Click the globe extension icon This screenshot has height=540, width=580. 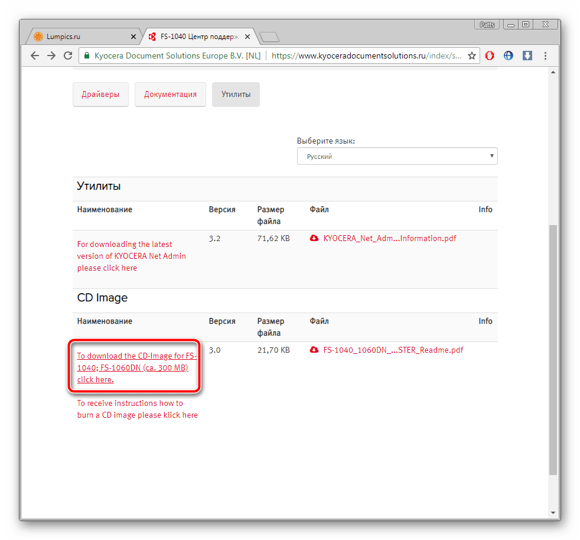tap(509, 56)
